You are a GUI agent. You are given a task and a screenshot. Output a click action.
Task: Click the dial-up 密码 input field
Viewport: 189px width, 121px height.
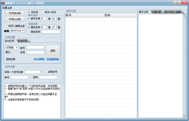[48, 77]
